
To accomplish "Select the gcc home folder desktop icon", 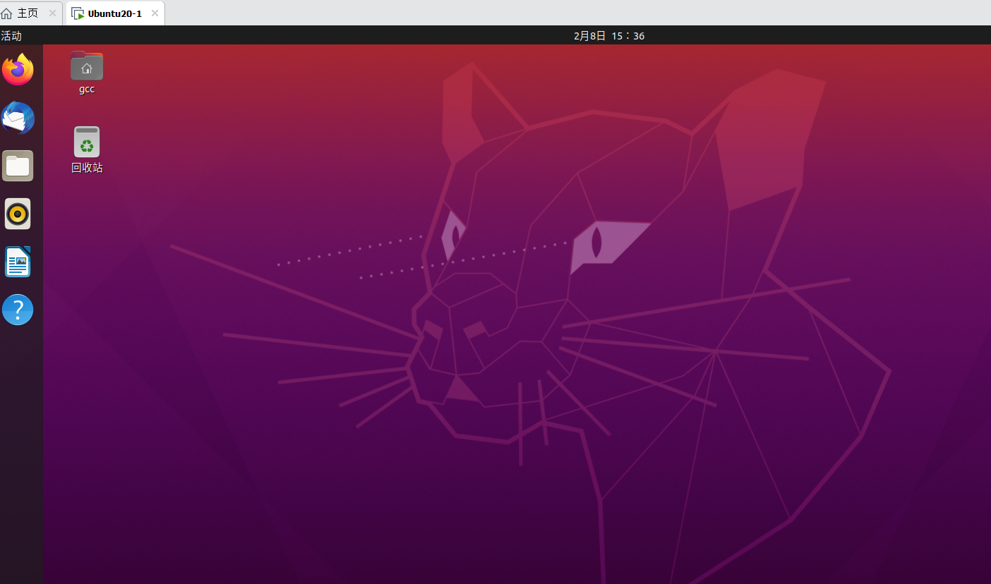I will click(87, 66).
